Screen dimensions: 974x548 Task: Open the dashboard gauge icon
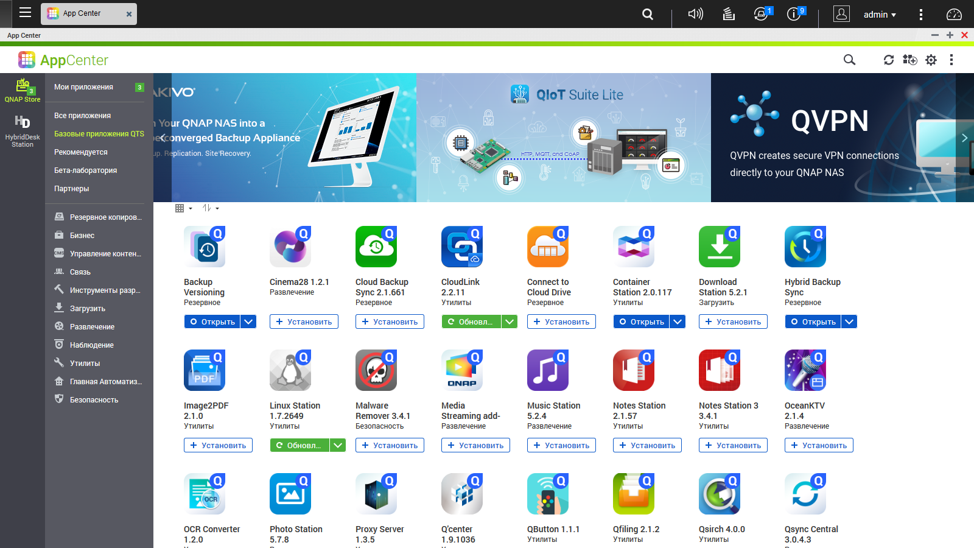coord(954,14)
